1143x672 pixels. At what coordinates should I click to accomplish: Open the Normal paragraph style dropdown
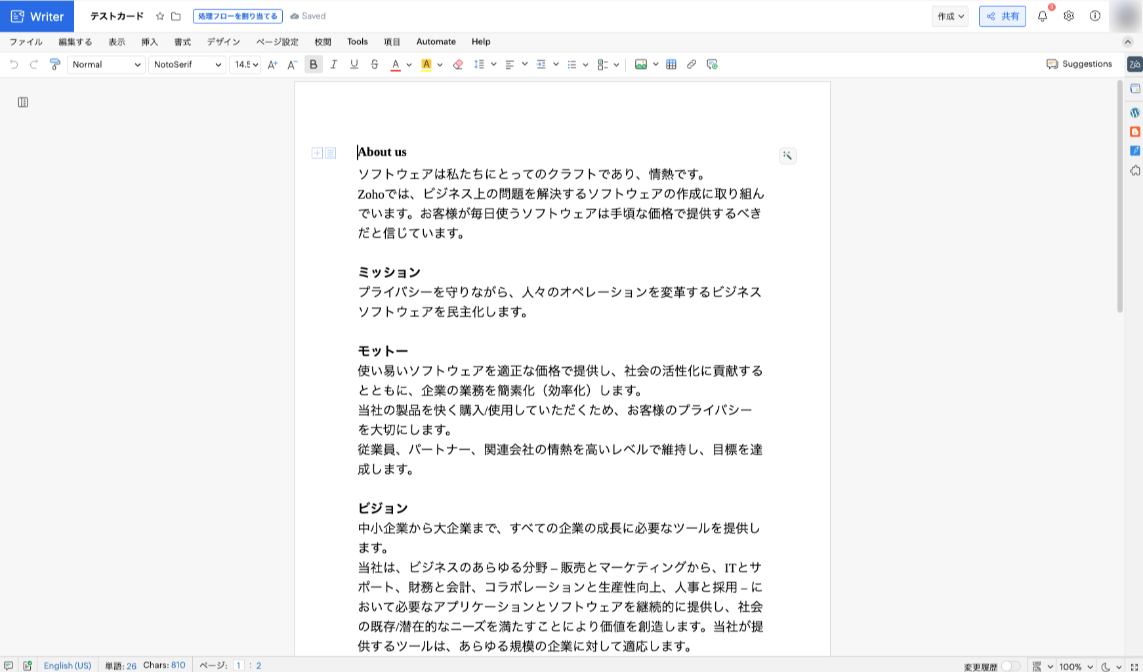[x=106, y=64]
